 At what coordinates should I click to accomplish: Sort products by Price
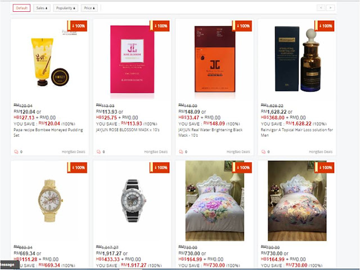click(x=89, y=8)
